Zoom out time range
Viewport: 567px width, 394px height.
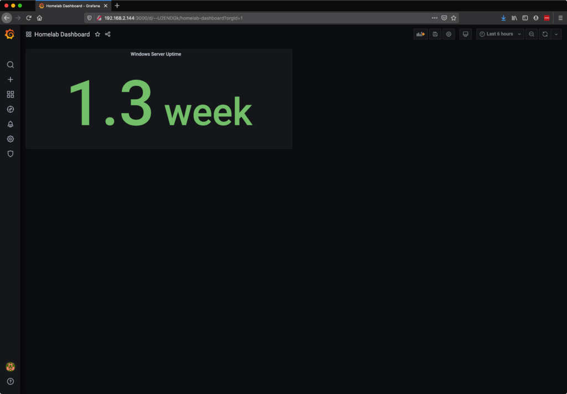531,34
